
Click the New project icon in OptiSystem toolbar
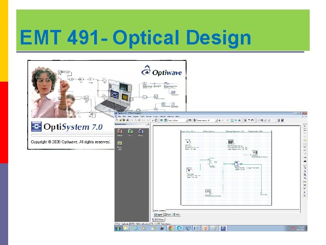point(117,120)
